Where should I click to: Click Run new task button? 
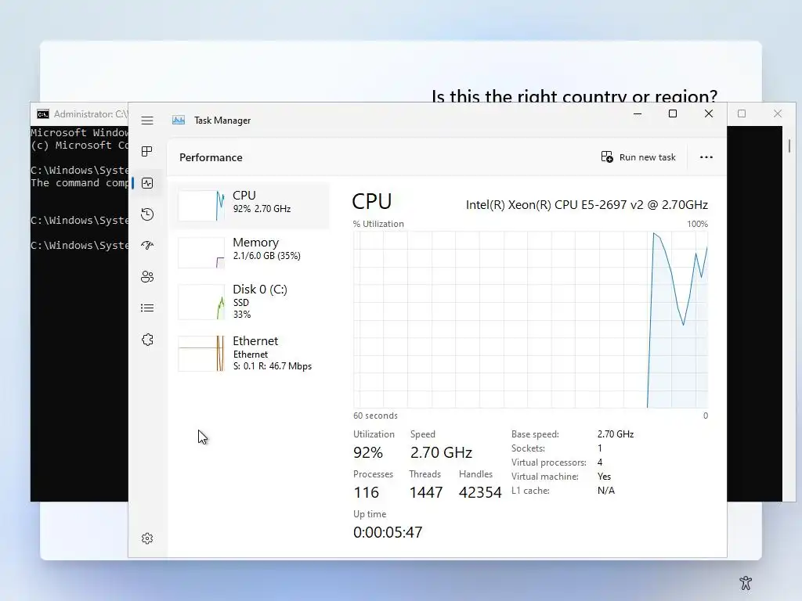click(x=638, y=157)
